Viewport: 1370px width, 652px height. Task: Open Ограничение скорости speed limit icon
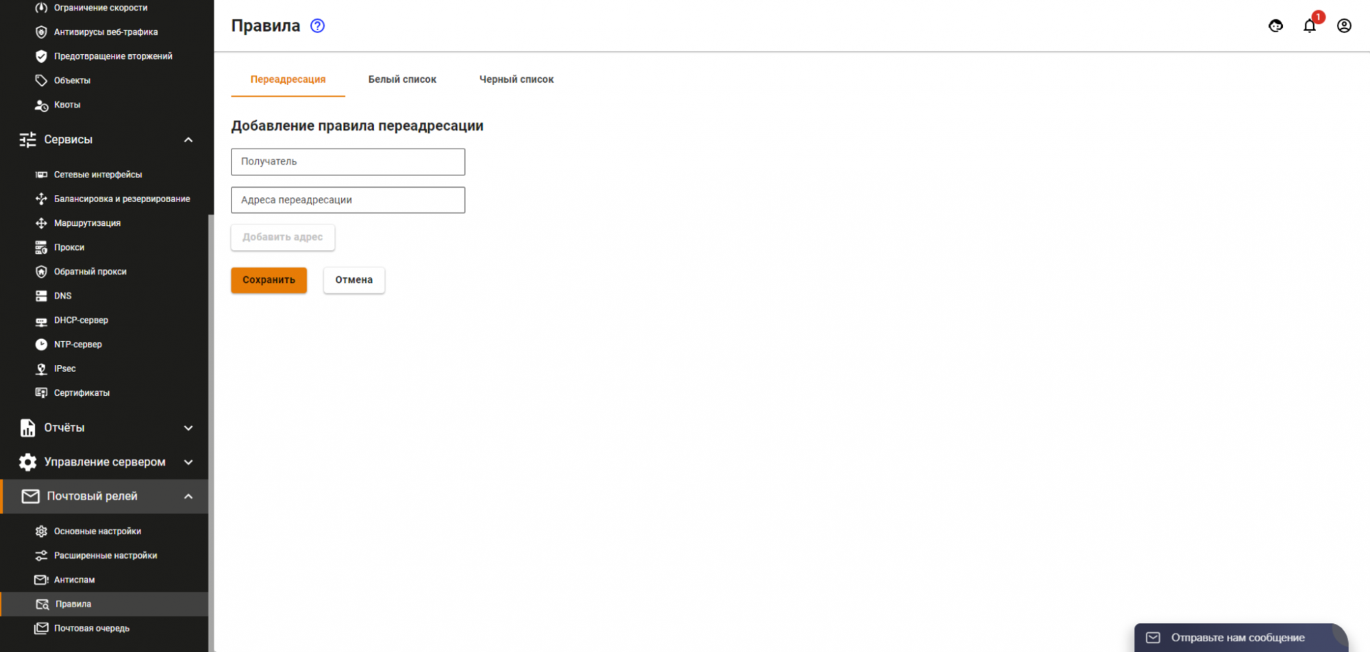(41, 8)
